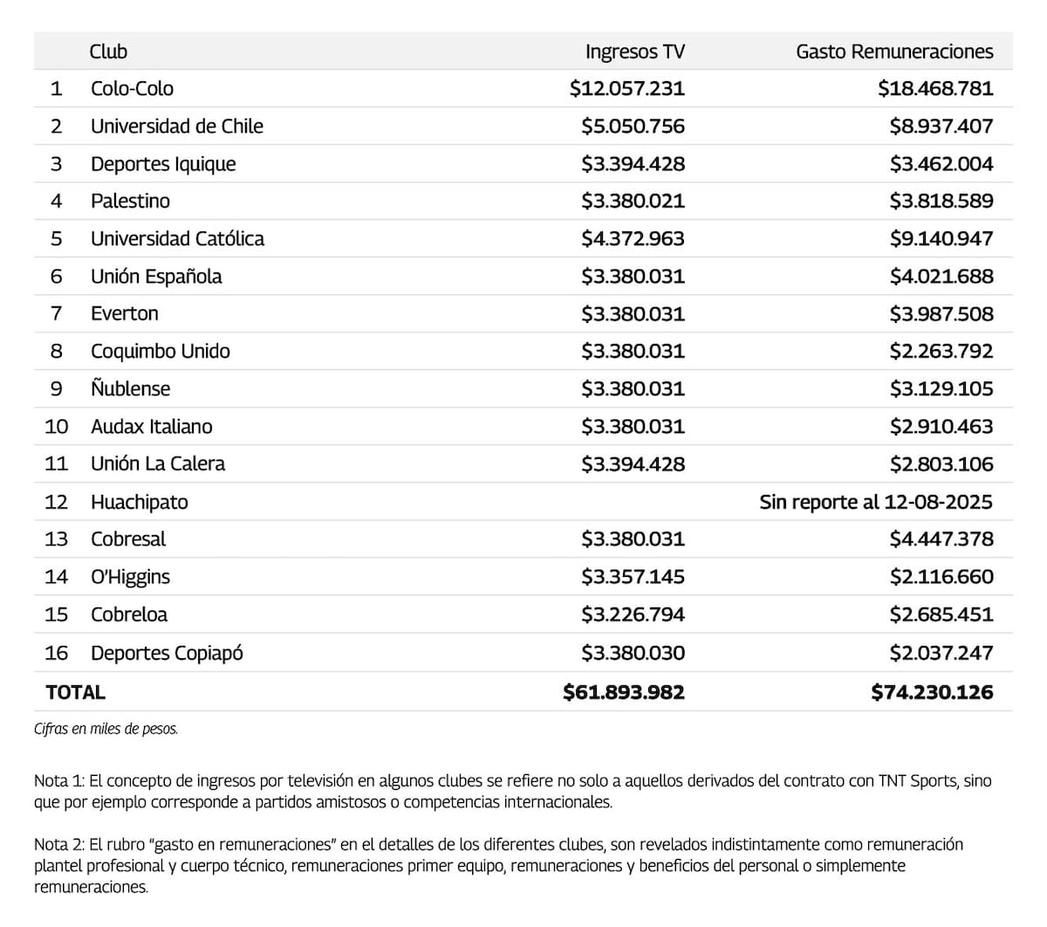1047x927 pixels.
Task: Click the Gasto Remuneraciones column header
Action: (894, 51)
